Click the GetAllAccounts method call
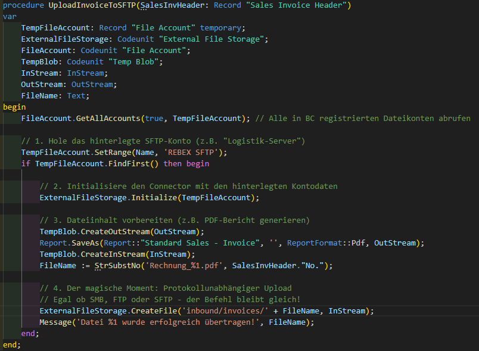The image size is (479, 351). [x=108, y=118]
